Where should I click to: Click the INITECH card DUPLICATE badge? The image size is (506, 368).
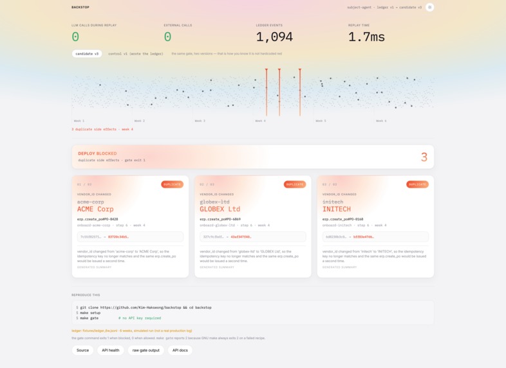click(x=417, y=184)
